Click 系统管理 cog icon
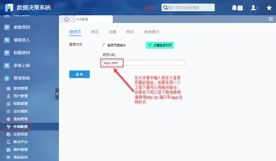The width and height of the screenshot is (276, 161). click(9, 119)
